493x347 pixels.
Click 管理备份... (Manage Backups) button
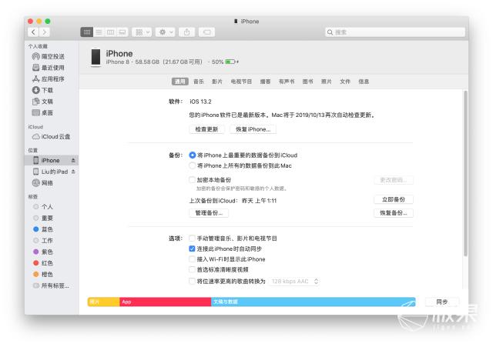point(209,213)
